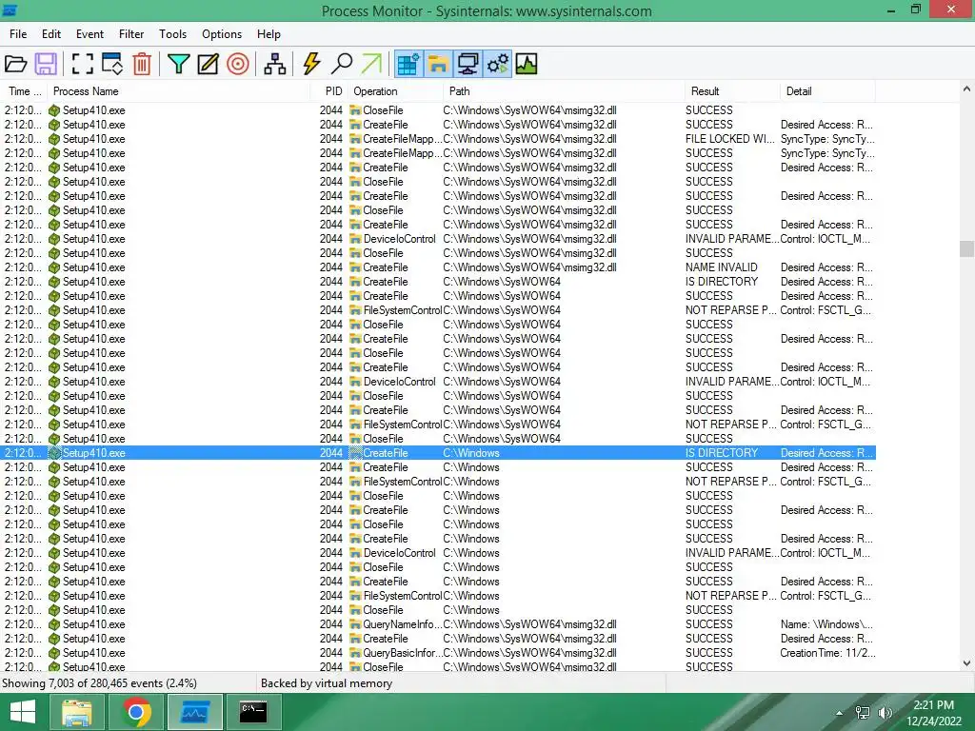The height and width of the screenshot is (731, 975).
Task: Select the FILE LOCKED WI... result cell
Action: (x=730, y=139)
